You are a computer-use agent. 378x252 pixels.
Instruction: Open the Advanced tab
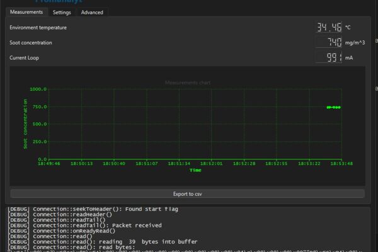point(92,13)
